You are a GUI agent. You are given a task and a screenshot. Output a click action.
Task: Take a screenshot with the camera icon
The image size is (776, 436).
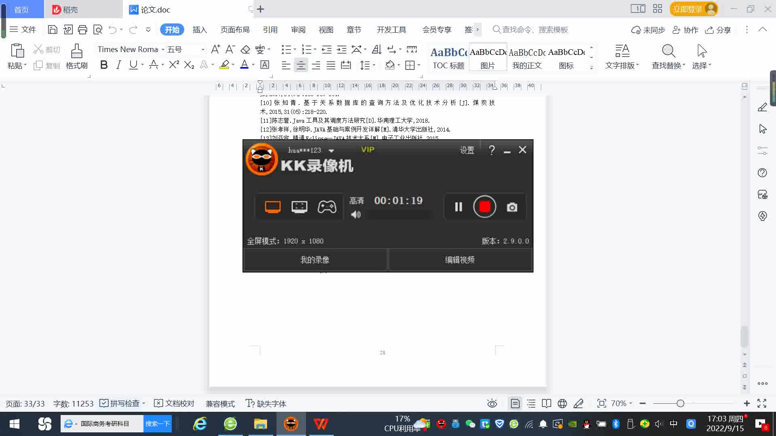point(512,207)
